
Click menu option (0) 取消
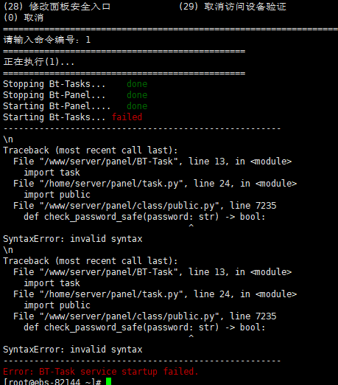[24, 18]
